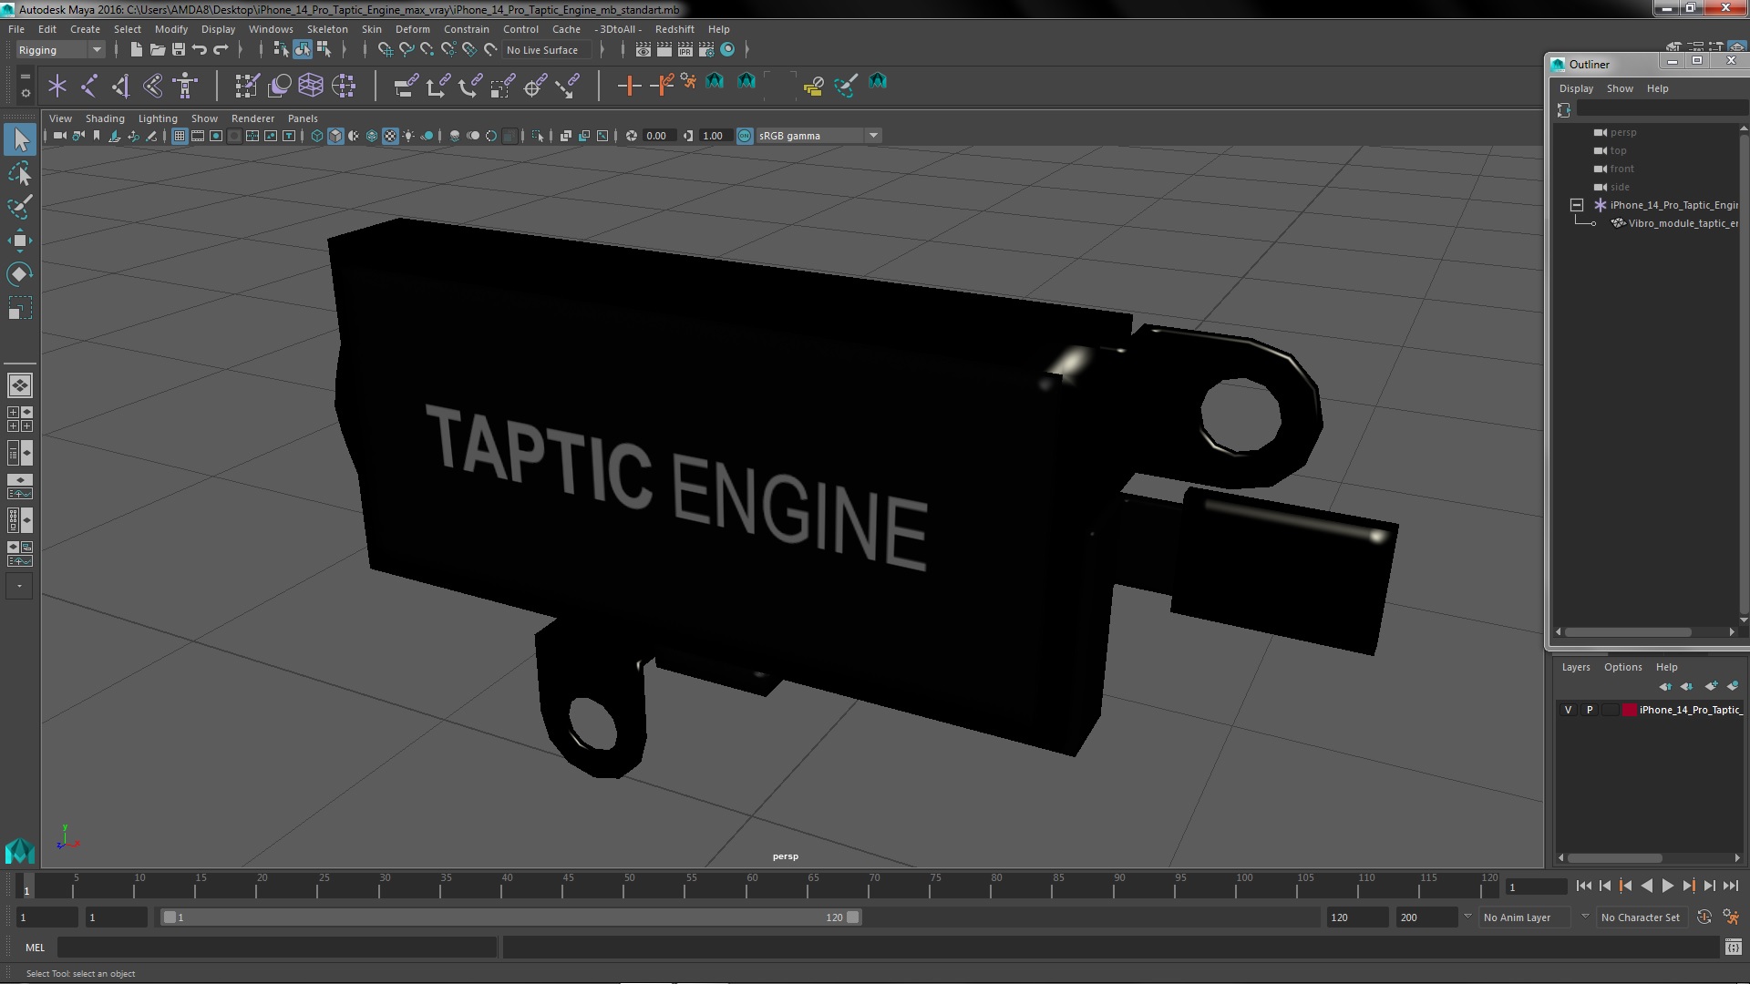Click the Maya logo icon bottom left
This screenshot has width=1750, height=984.
[x=19, y=851]
